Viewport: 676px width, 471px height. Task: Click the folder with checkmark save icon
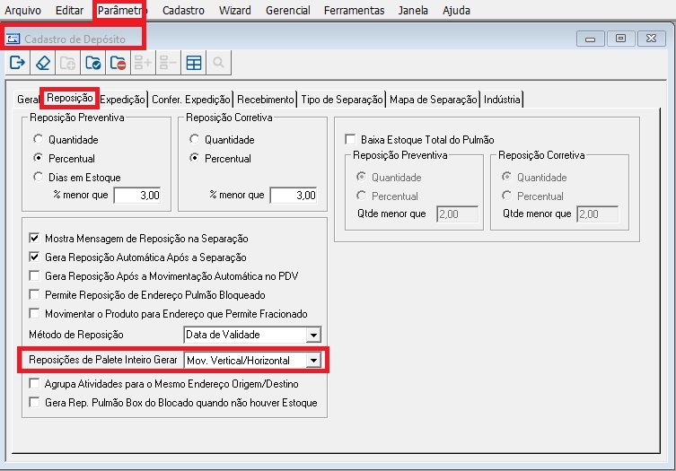[92, 63]
